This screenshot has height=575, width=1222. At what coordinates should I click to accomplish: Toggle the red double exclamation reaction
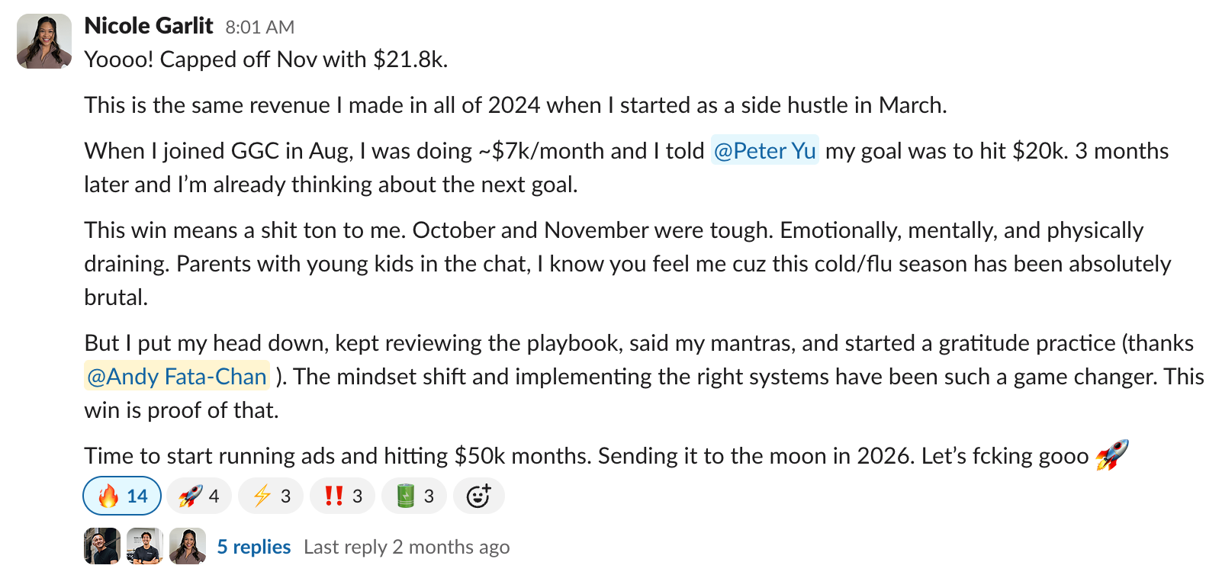pos(342,496)
